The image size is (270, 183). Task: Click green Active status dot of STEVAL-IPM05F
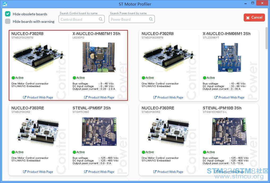pyautogui.click(x=74, y=152)
